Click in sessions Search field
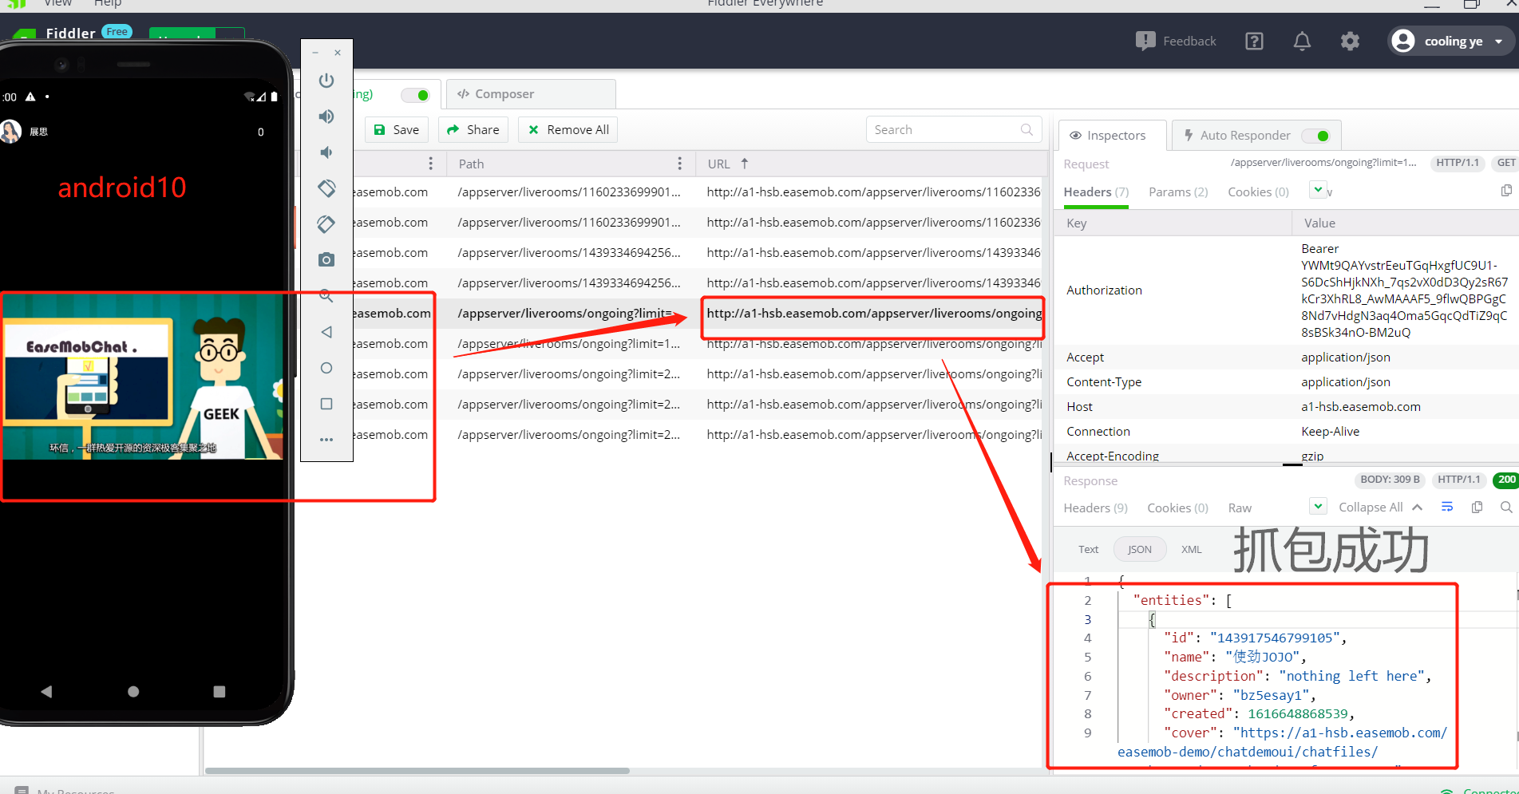The width and height of the screenshot is (1519, 794). click(954, 130)
